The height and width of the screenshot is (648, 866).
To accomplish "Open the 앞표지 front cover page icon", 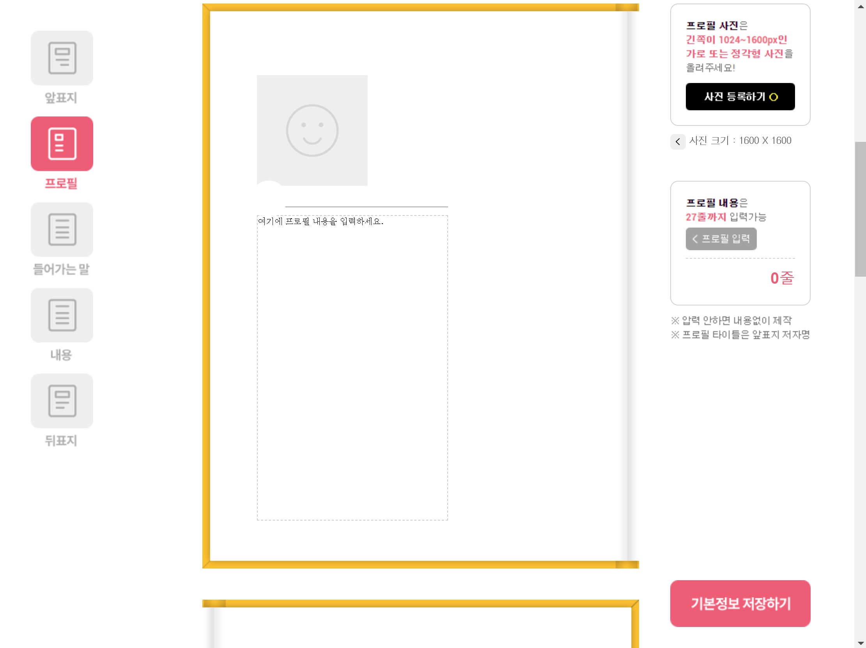I will pos(62,58).
